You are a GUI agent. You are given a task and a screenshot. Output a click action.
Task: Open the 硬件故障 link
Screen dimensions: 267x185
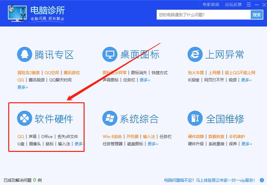pyautogui.click(x=196, y=137)
